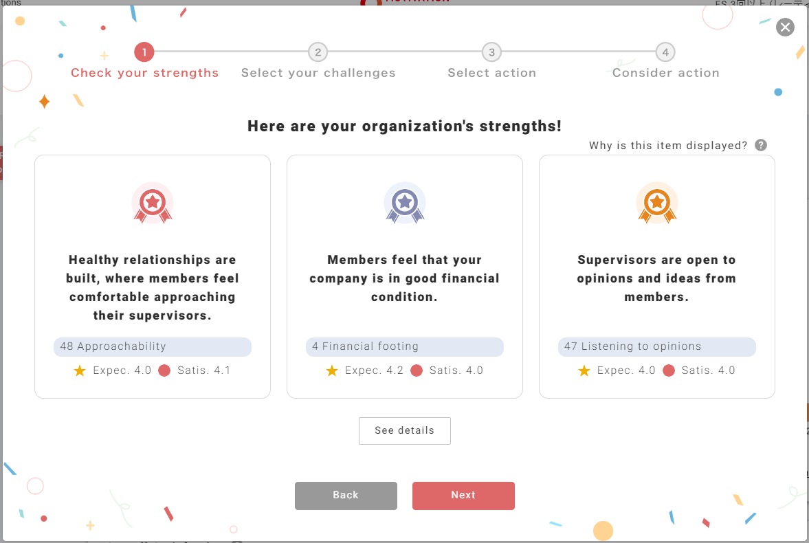Click the purple medal icon for Financial footing
Viewport: 809px width, 543px height.
[x=405, y=203]
